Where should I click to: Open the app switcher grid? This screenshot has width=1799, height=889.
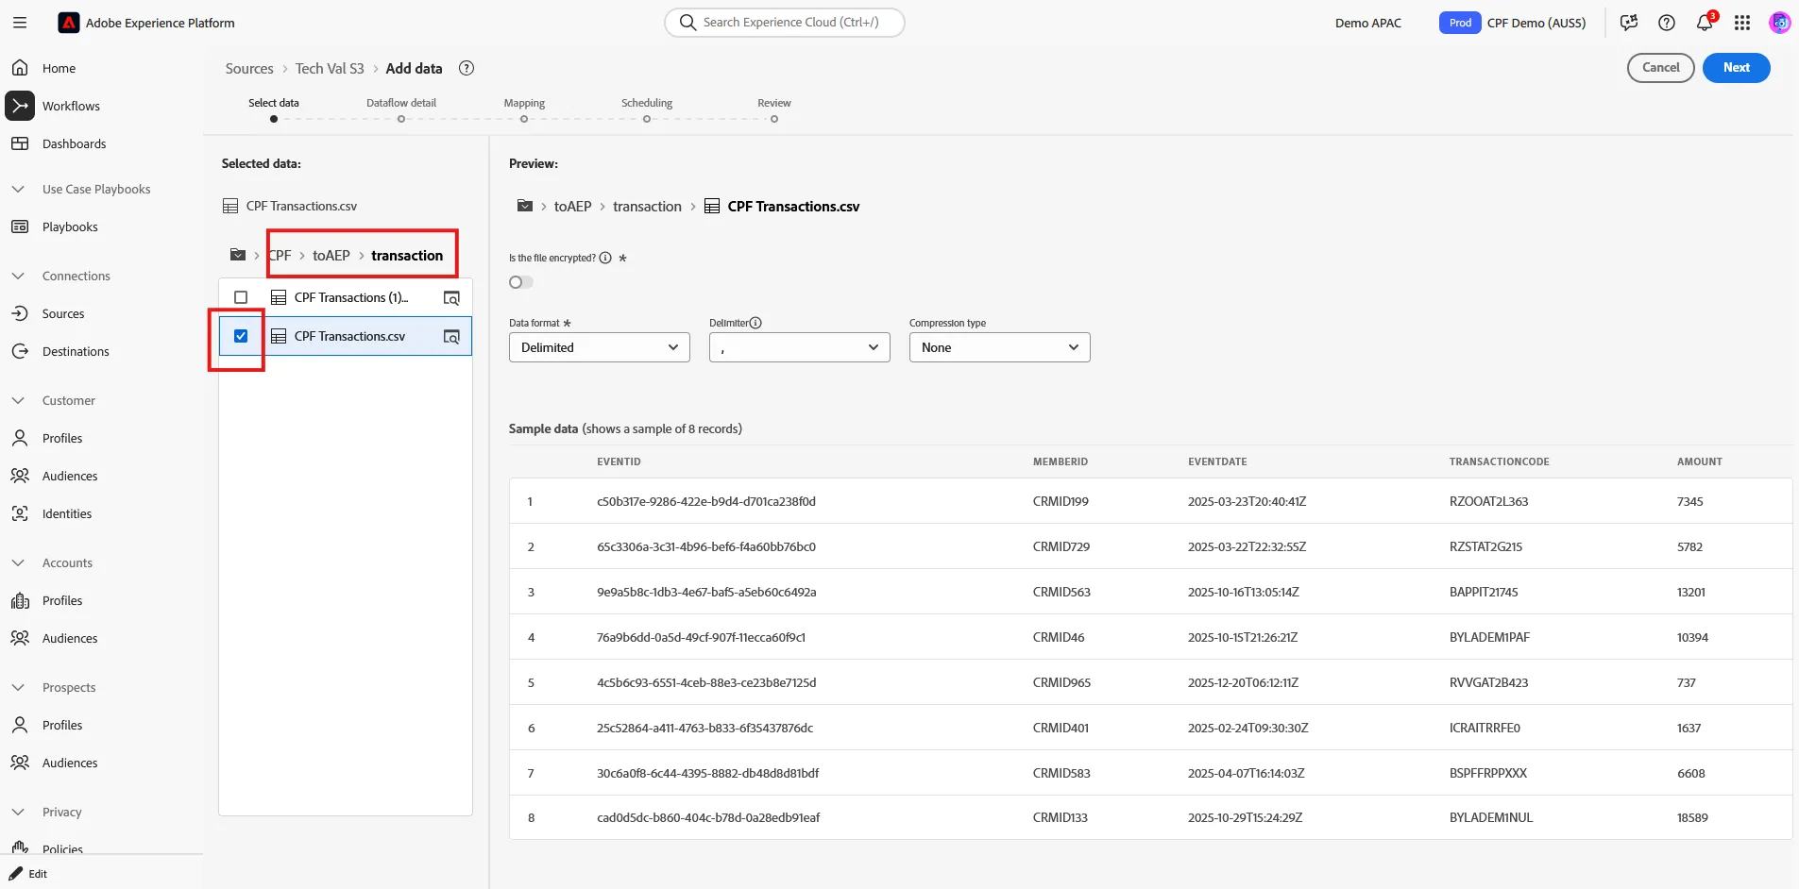coord(1742,23)
